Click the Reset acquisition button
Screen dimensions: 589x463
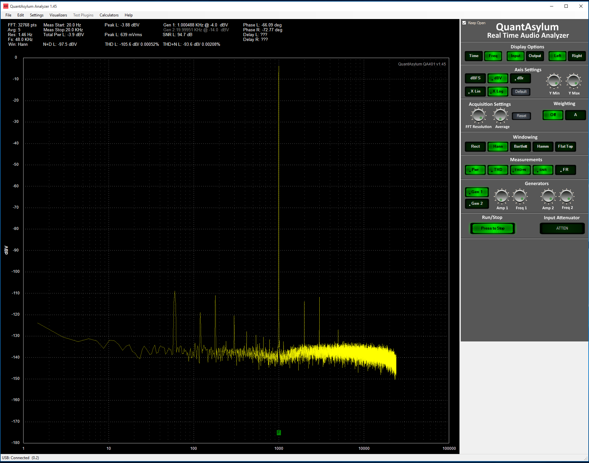click(521, 116)
